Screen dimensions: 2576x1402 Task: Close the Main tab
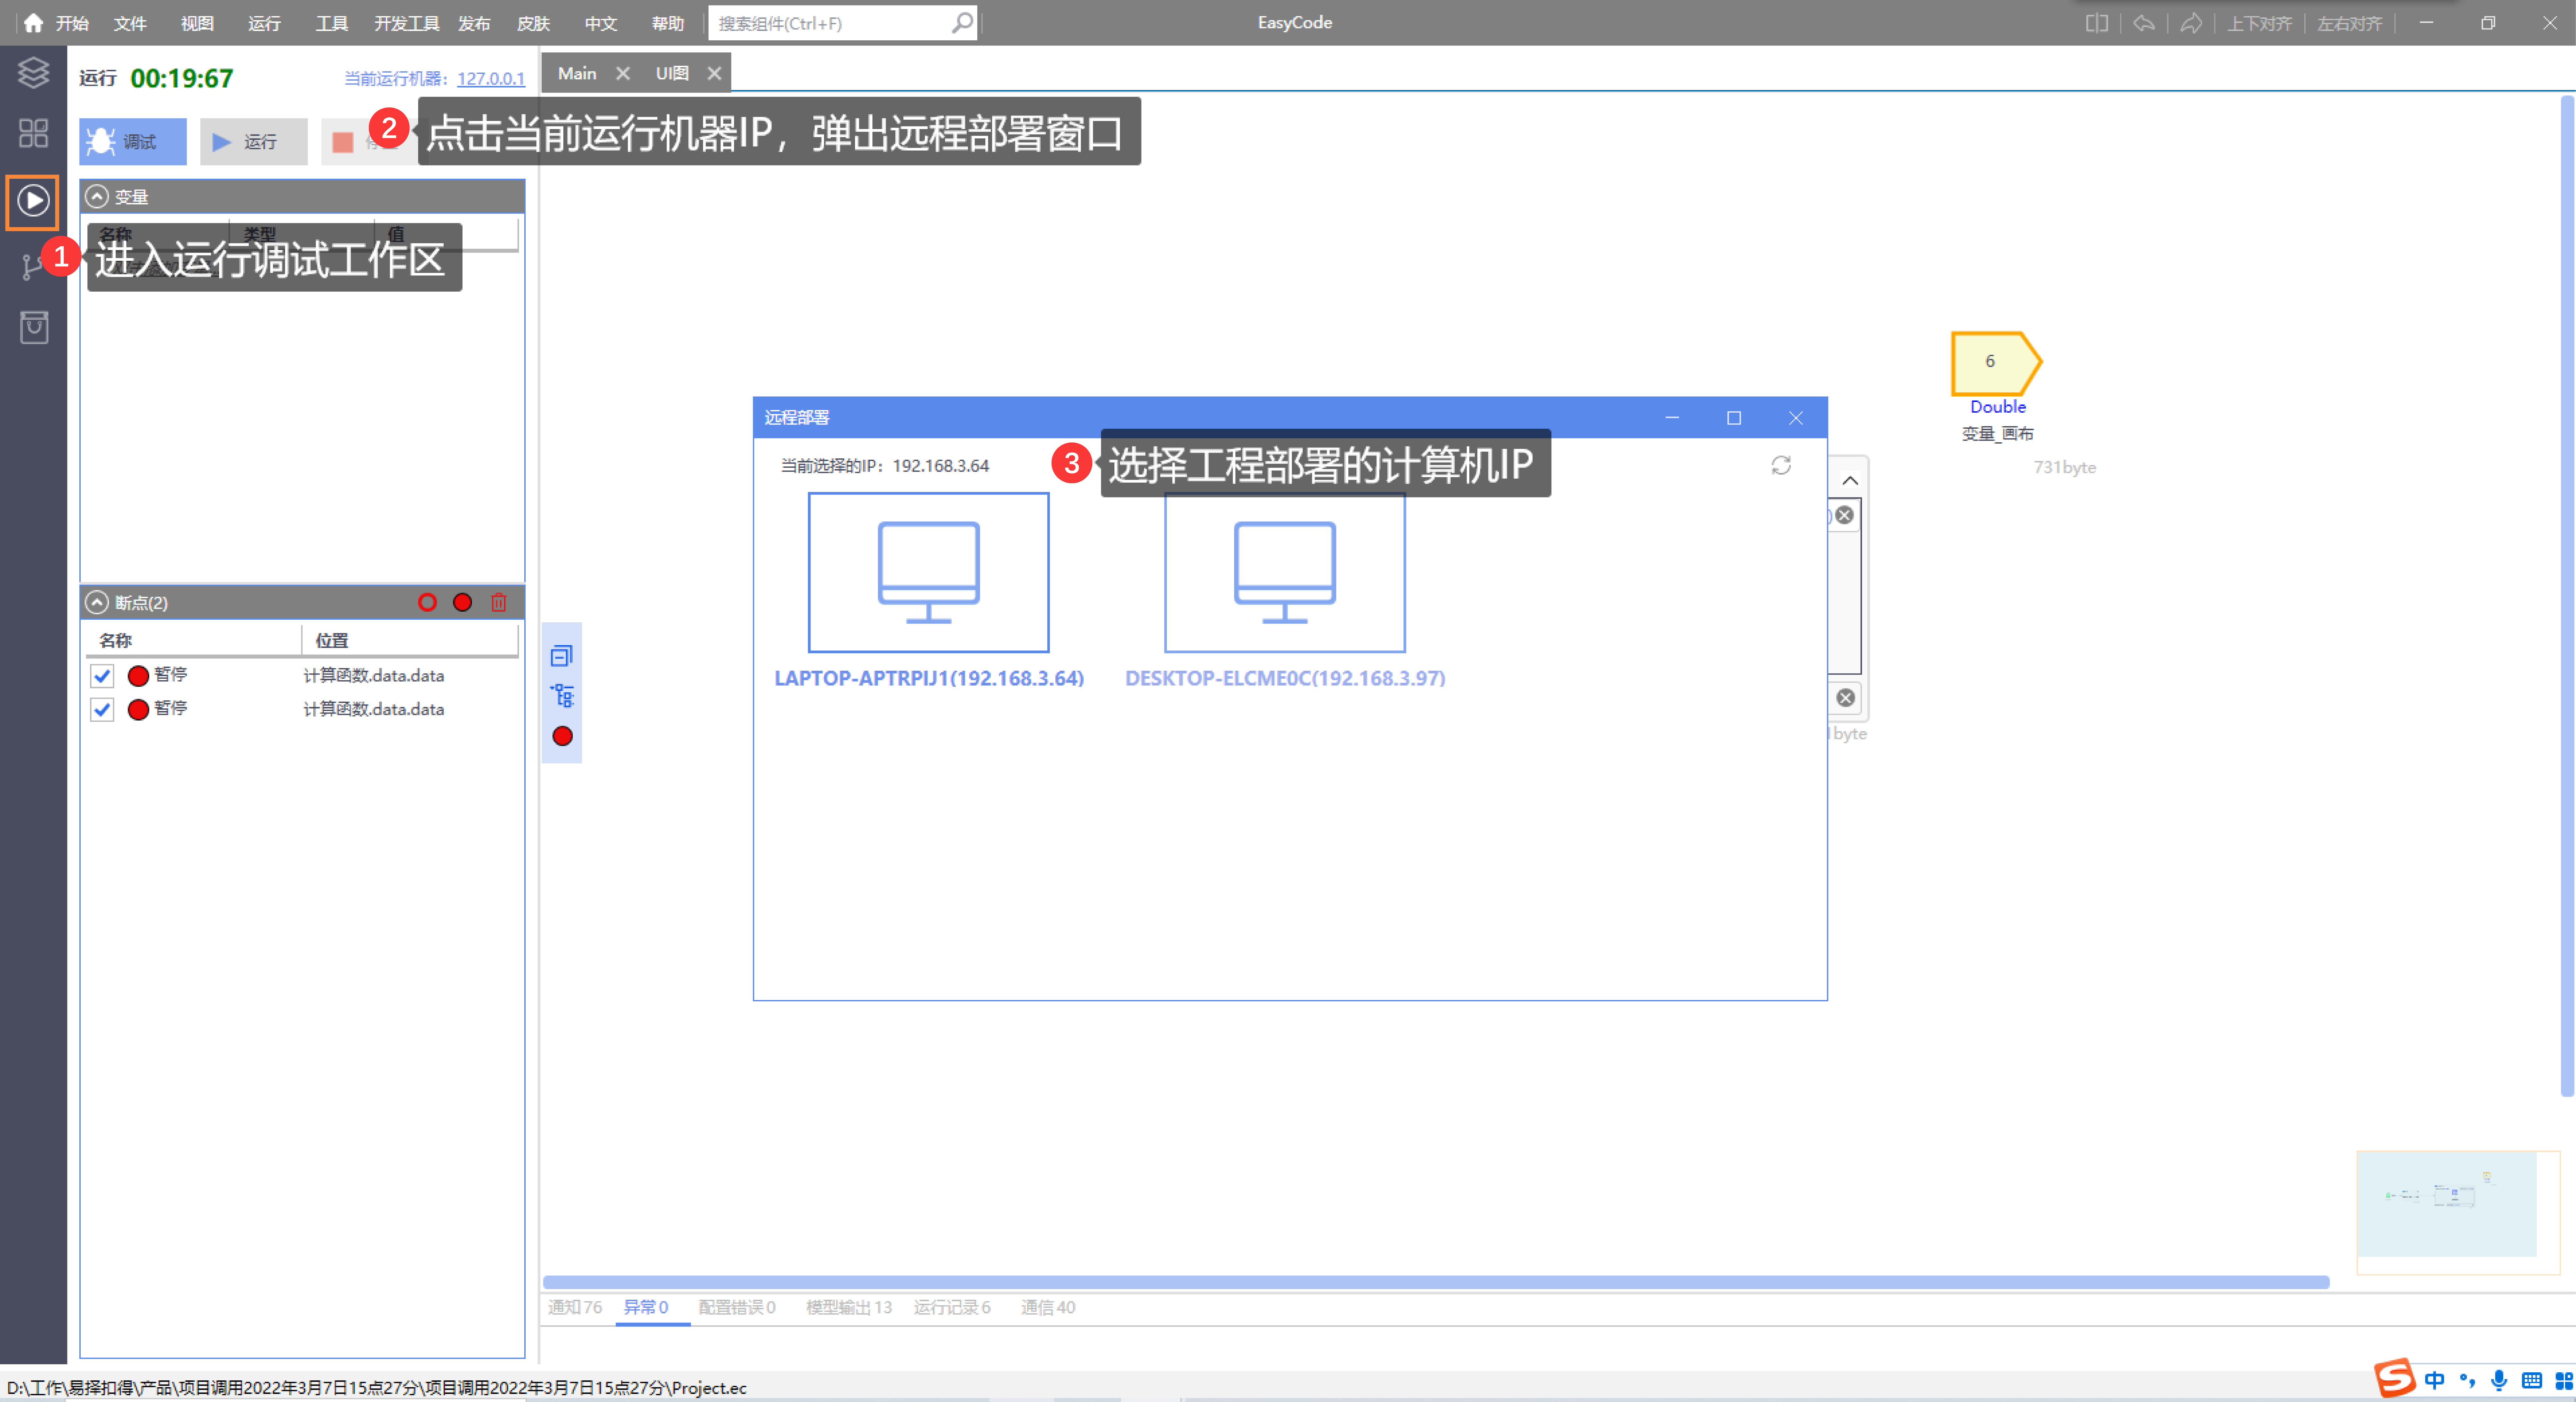coord(623,73)
